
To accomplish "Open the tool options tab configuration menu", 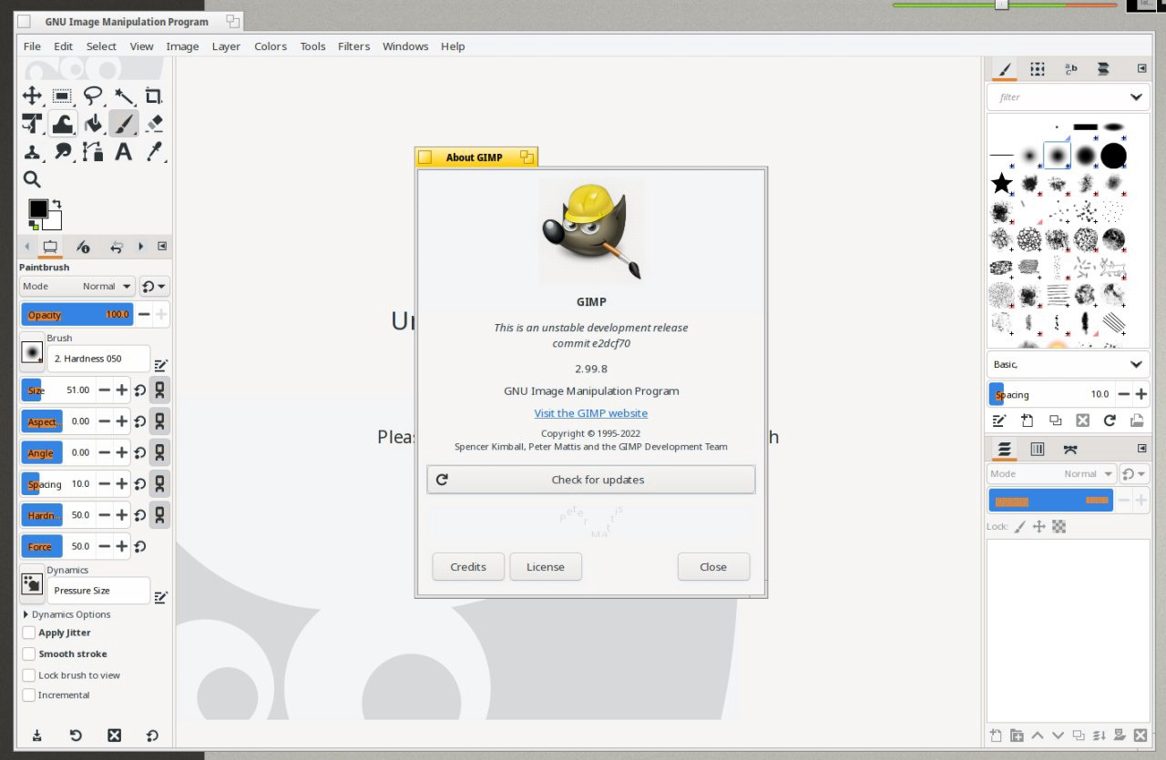I will point(162,246).
